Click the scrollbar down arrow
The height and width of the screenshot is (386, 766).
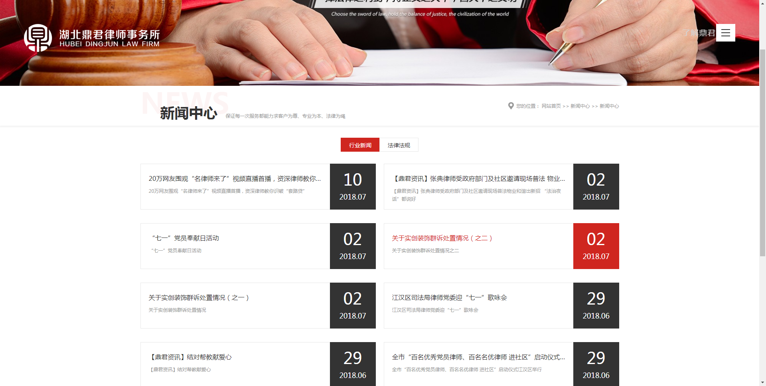pyautogui.click(x=762, y=382)
